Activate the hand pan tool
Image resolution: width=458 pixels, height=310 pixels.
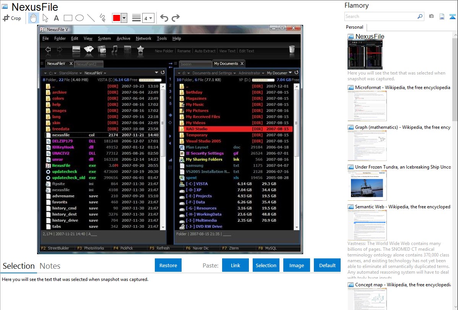(x=34, y=18)
